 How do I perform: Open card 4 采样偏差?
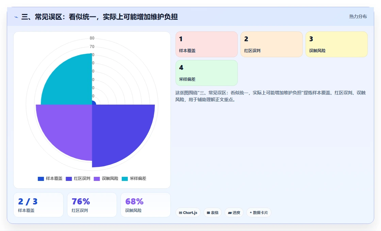pos(206,73)
